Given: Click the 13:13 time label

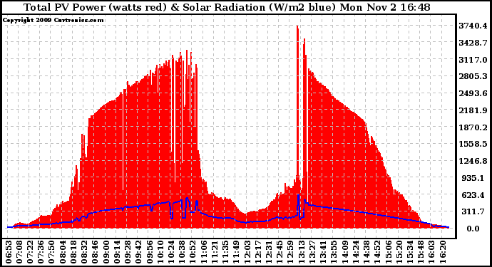Looking at the screenshot, I should click(302, 252).
